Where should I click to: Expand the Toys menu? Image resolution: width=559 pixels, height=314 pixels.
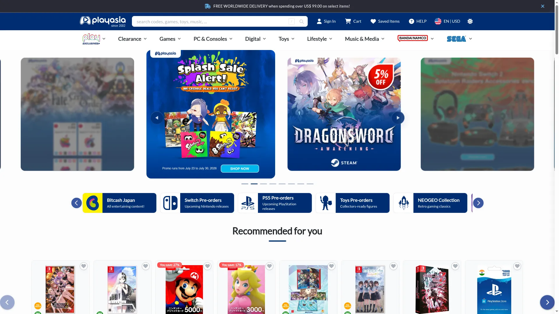[x=286, y=39]
